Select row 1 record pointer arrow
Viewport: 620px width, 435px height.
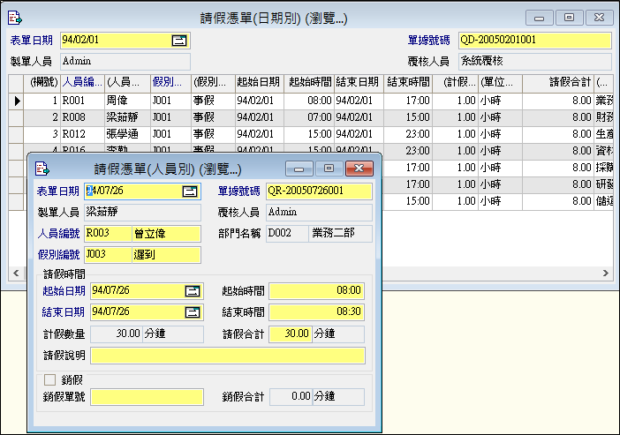coord(17,101)
